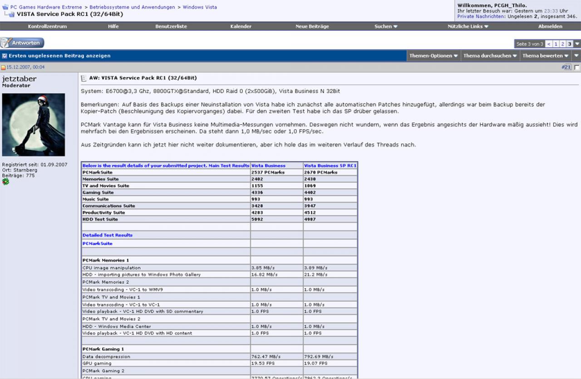This screenshot has height=379, width=581.
Task: Click the Vista Business SP RC1 column header
Action: [x=330, y=166]
